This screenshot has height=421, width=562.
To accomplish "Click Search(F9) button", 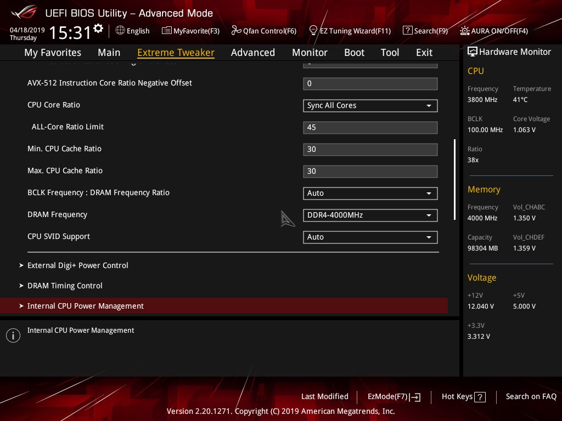I will 425,31.
